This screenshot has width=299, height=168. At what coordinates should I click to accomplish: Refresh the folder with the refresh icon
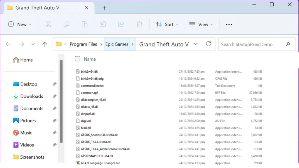208,44
